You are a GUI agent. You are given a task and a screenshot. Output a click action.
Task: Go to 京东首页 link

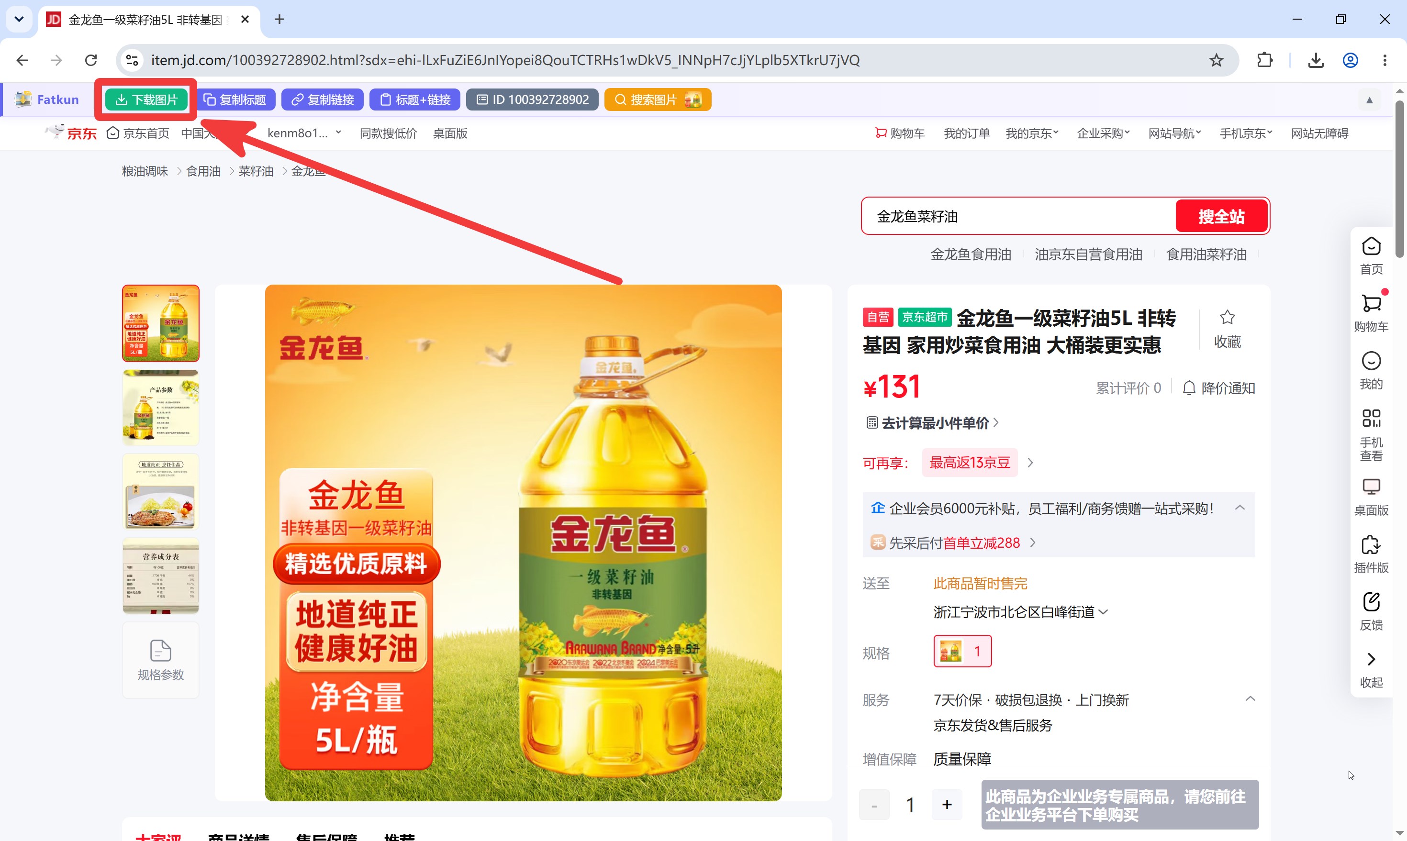[x=138, y=133]
